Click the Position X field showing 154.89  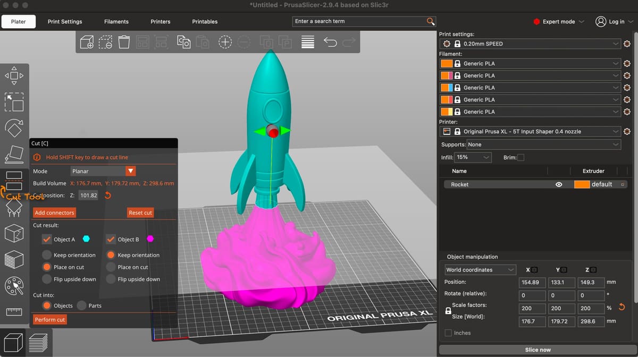[532, 282]
